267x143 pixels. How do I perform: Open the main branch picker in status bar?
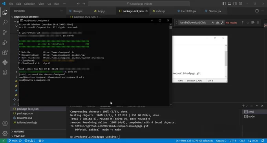click(13, 141)
